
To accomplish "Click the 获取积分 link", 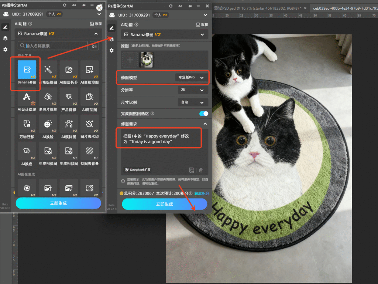I will pyautogui.click(x=202, y=193).
